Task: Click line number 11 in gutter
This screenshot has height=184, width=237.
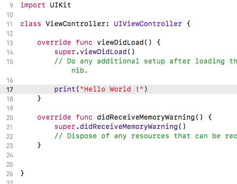Action: [x=10, y=24]
